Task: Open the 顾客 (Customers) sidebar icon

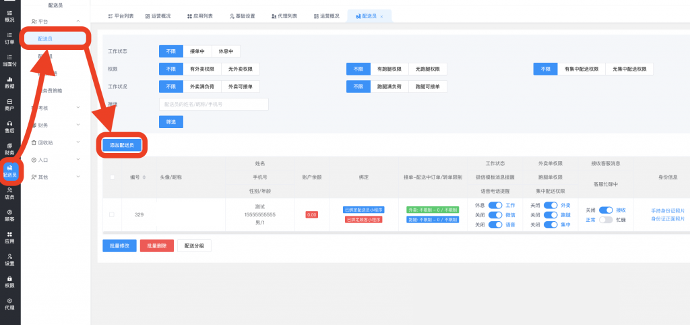Action: click(x=9, y=214)
